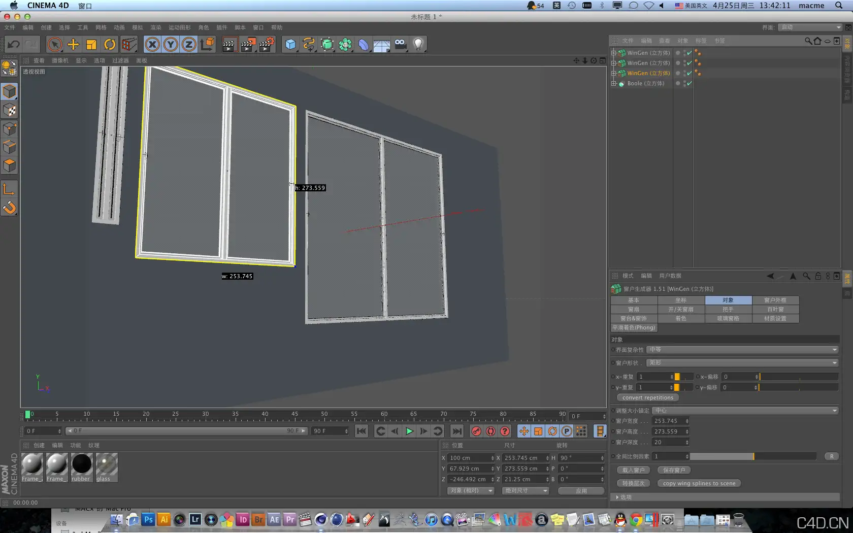Select the highlighted third WinGen object
This screenshot has height=533, width=853.
tap(648, 73)
